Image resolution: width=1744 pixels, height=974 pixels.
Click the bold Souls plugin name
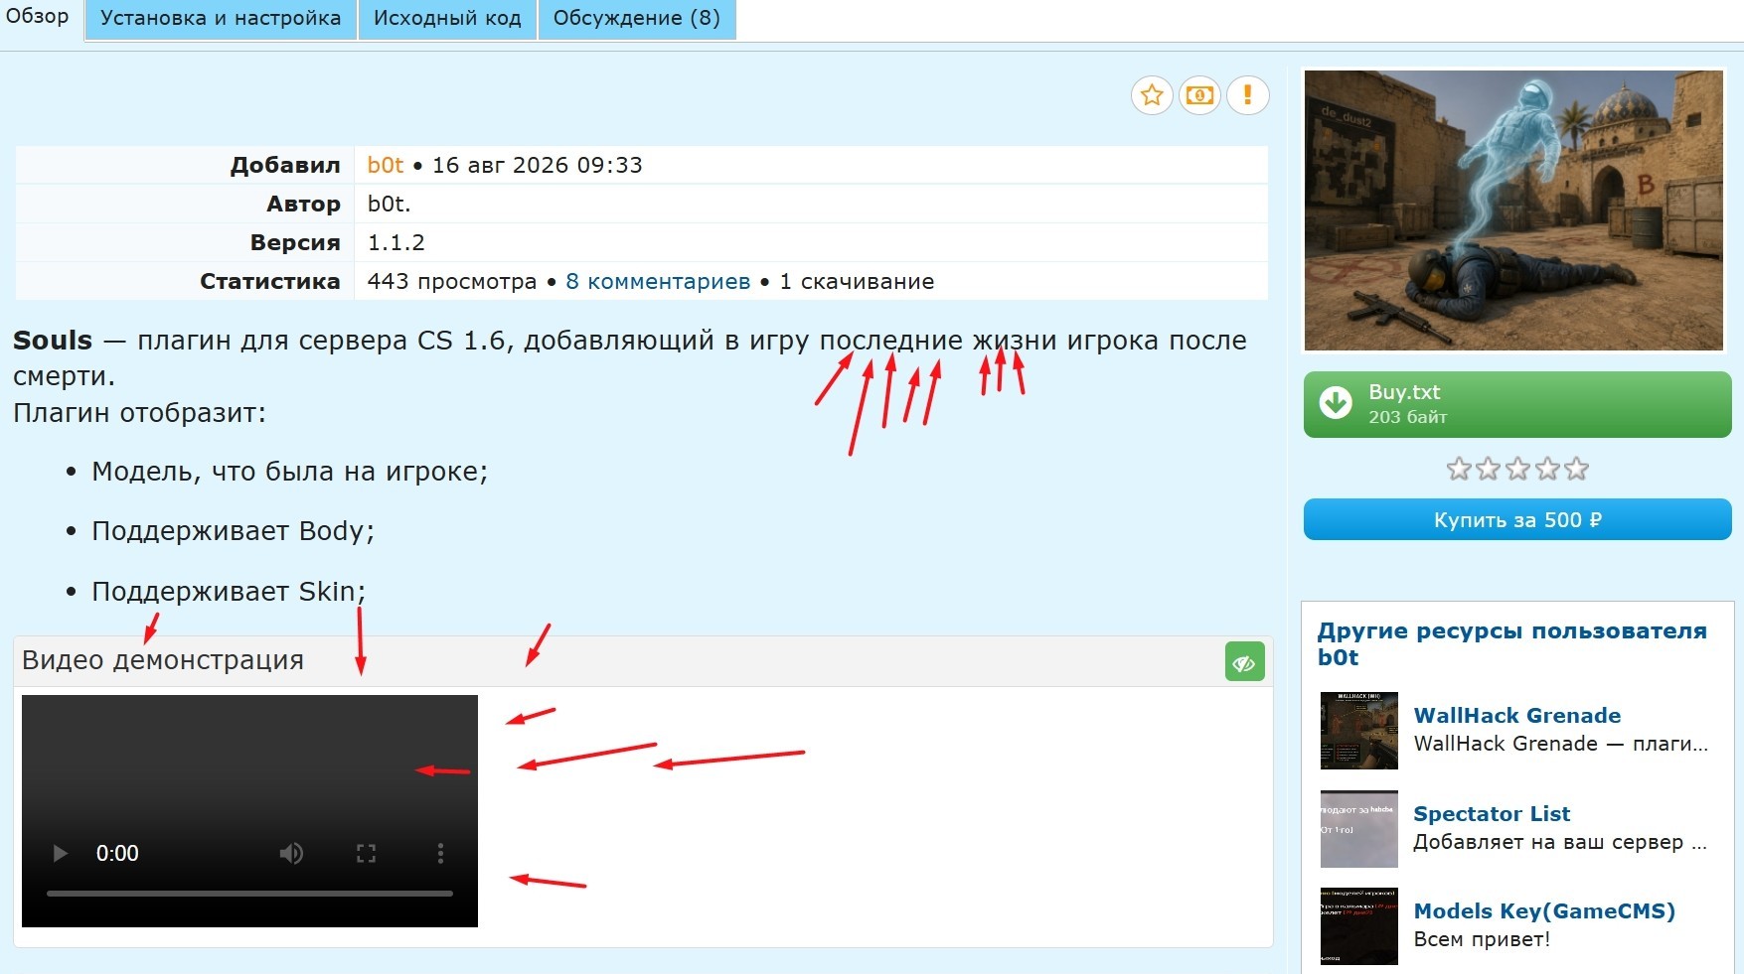pos(53,340)
